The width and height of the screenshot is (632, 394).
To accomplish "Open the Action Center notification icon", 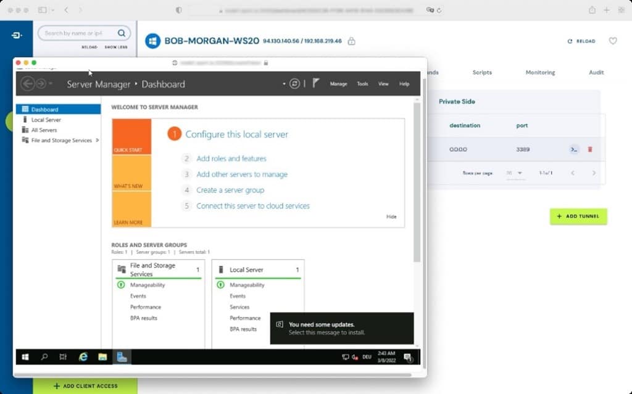I will [x=408, y=357].
